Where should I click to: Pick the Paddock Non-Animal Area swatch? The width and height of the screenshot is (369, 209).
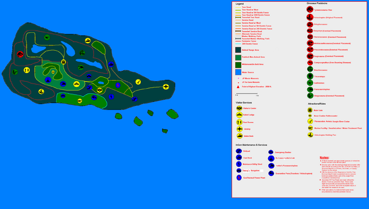tap(238, 58)
